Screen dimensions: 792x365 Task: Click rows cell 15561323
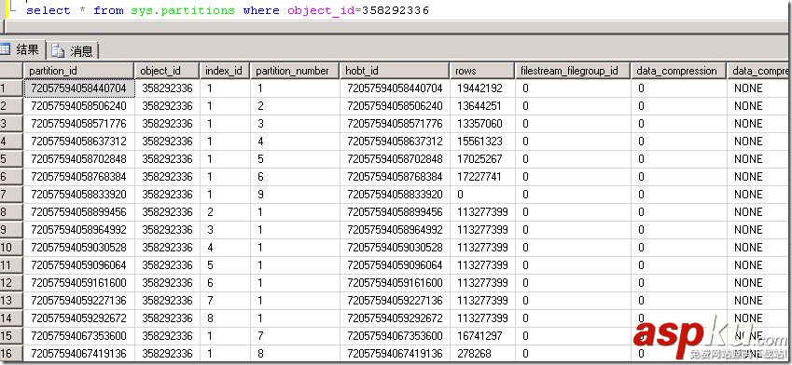[482, 142]
